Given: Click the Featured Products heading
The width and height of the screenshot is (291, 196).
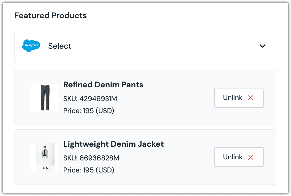Looking at the screenshot, I should (51, 15).
